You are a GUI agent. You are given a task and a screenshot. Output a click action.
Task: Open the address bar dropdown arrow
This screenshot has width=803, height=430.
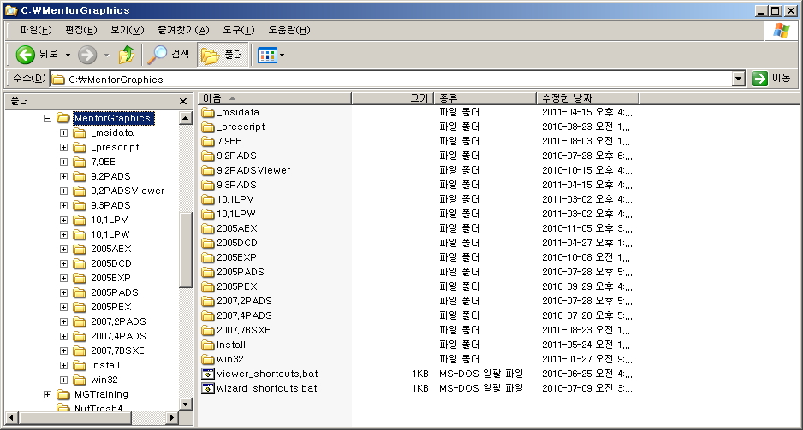tap(738, 79)
